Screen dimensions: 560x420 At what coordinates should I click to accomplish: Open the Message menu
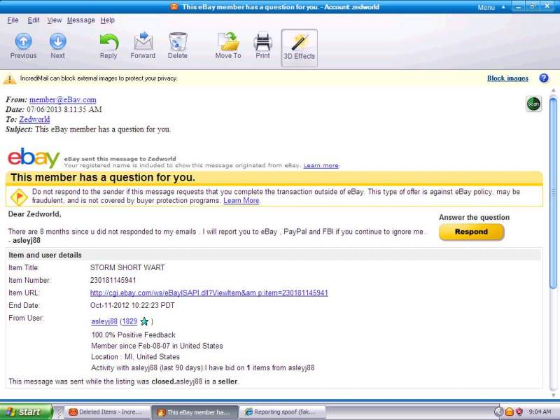[80, 20]
